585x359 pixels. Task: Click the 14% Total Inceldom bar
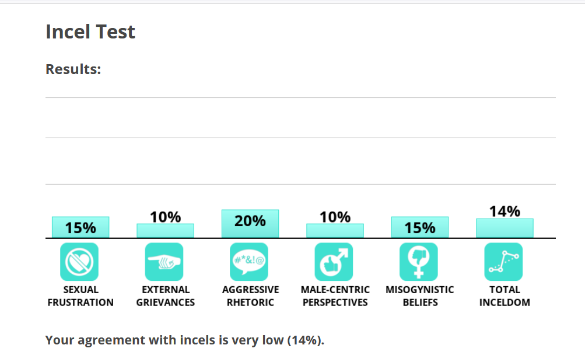(x=505, y=228)
